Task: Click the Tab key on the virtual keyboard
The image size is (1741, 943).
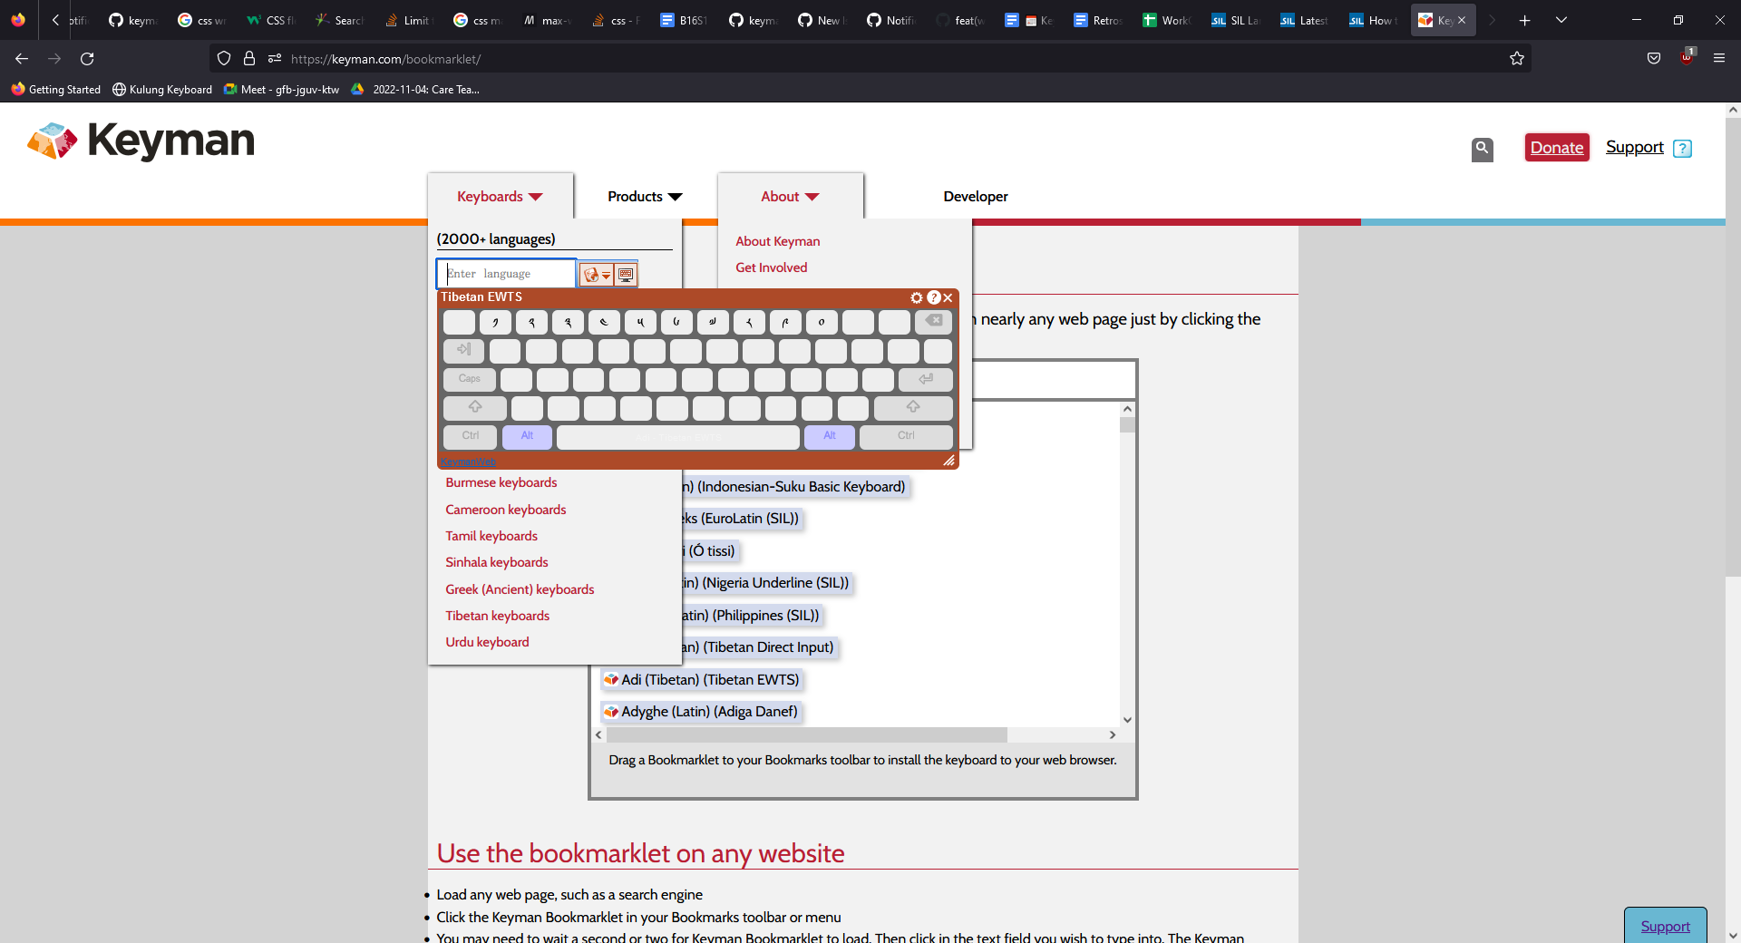Action: click(x=463, y=350)
